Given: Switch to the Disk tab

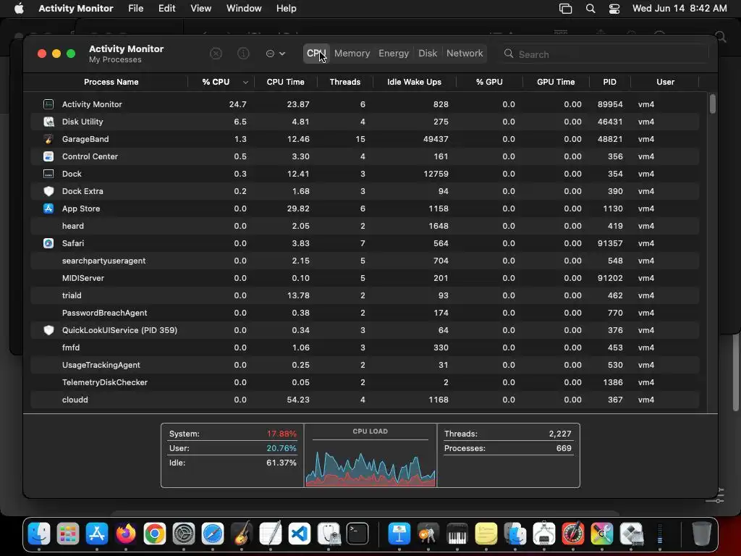Looking at the screenshot, I should 428,54.
